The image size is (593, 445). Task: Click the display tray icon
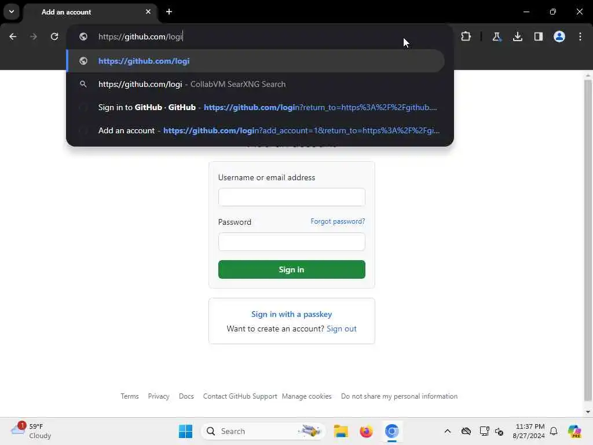click(x=484, y=431)
